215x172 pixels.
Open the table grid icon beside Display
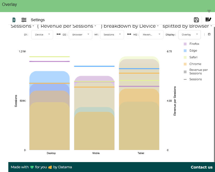(209, 34)
